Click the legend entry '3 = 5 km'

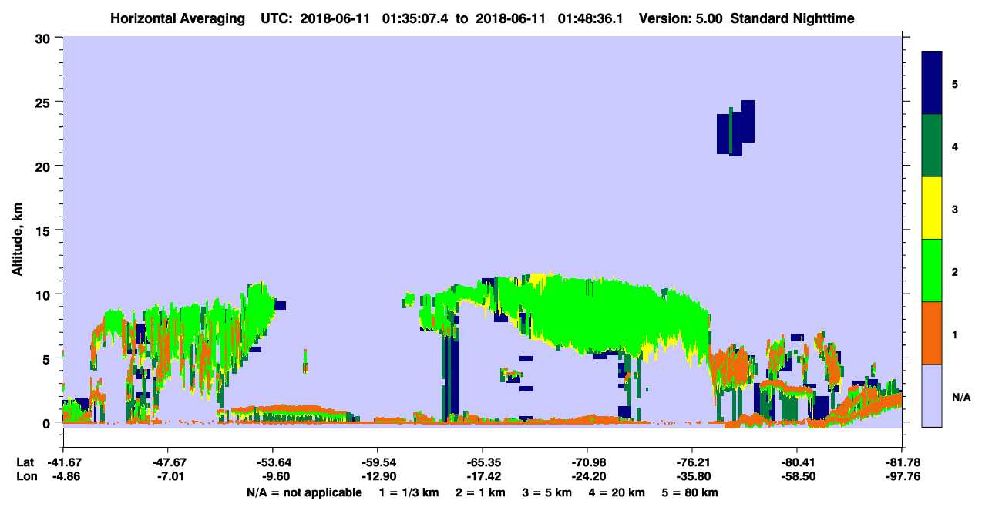[x=547, y=492]
